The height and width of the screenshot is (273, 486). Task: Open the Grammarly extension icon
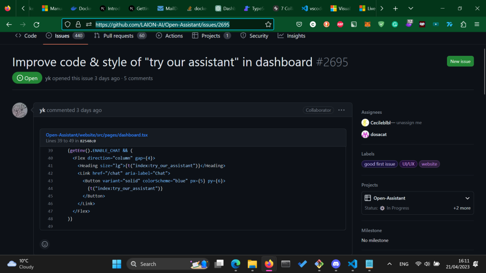(394, 25)
